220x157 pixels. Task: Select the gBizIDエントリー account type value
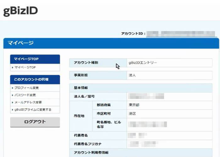tap(143, 63)
